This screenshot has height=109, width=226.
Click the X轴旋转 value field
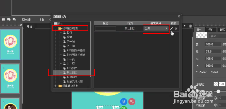[x=222, y=98]
